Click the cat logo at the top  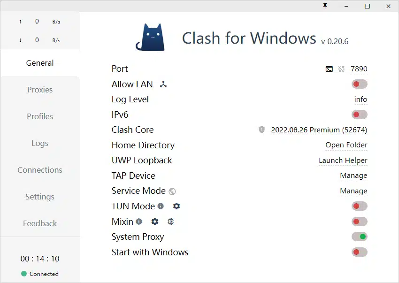click(151, 36)
